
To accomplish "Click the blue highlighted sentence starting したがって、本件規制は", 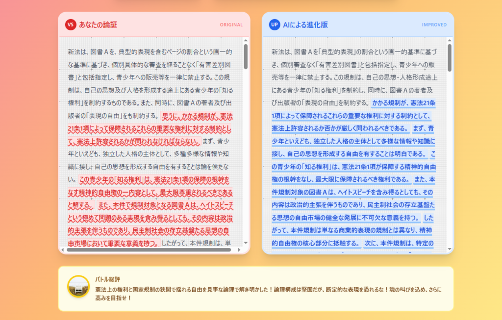I will 352,230.
